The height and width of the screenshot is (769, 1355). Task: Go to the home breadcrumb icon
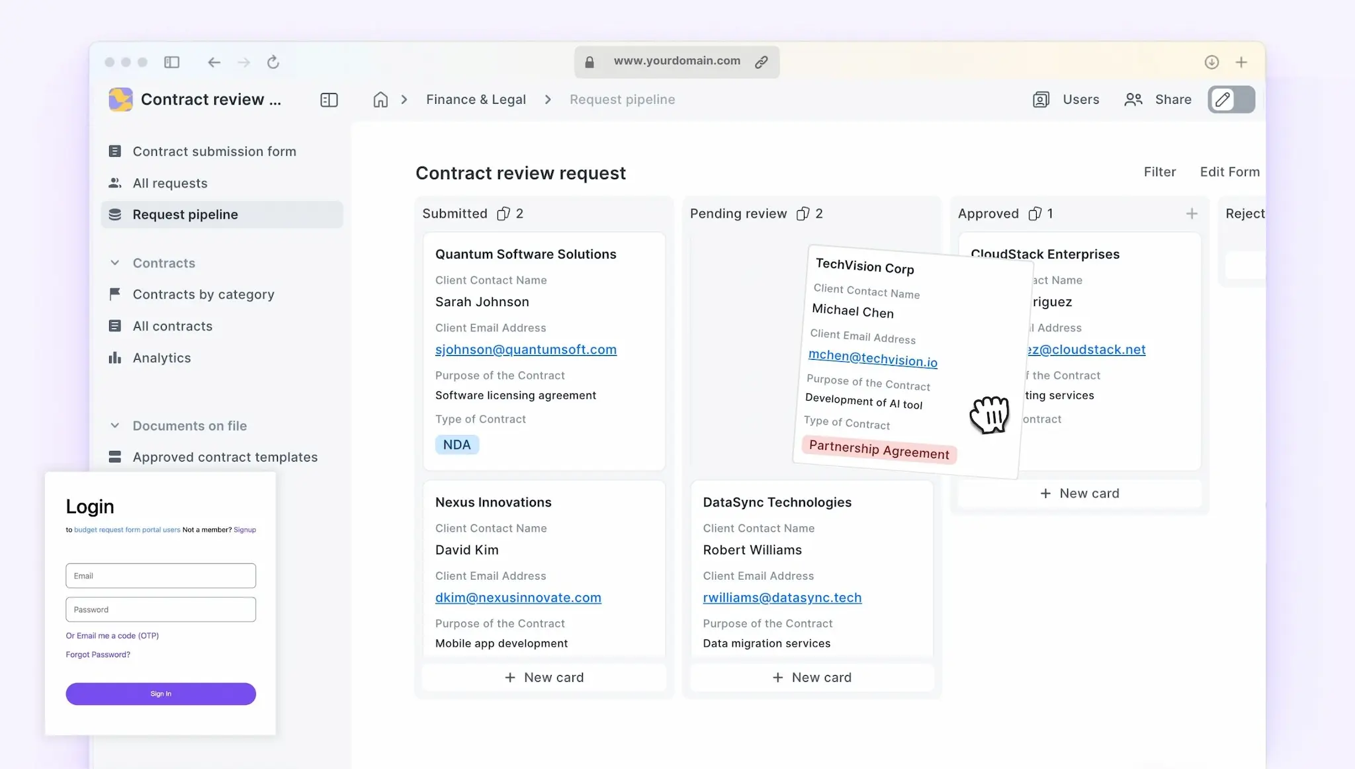(x=380, y=99)
